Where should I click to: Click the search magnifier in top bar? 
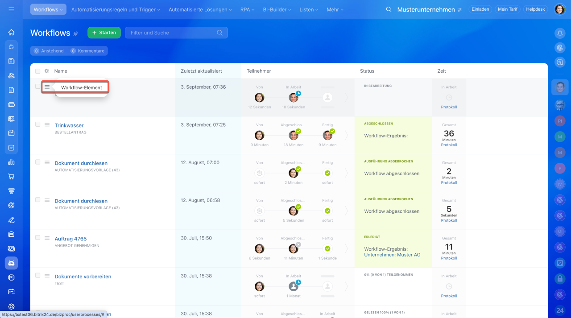(x=389, y=9)
